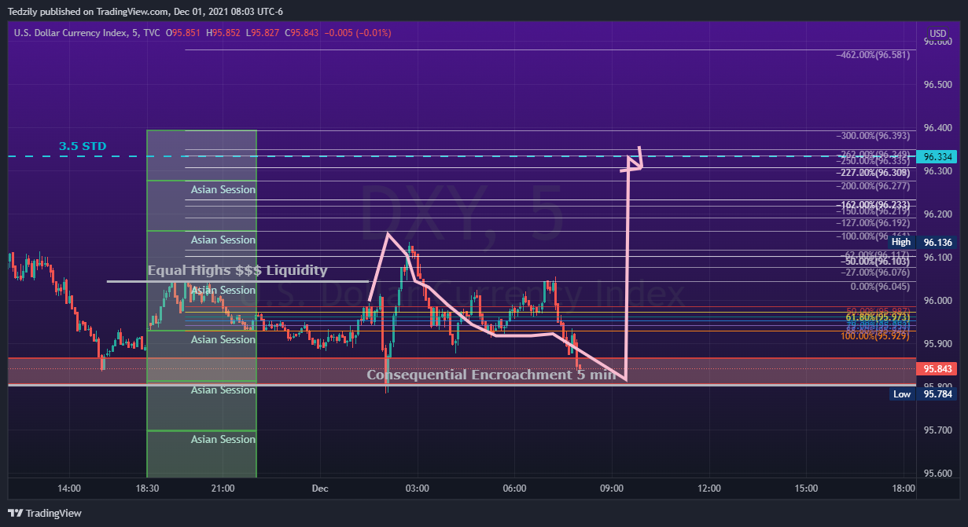Image resolution: width=968 pixels, height=527 pixels.
Task: Click the 0.00%(96.045) Fibonacci label
Action: click(880, 287)
